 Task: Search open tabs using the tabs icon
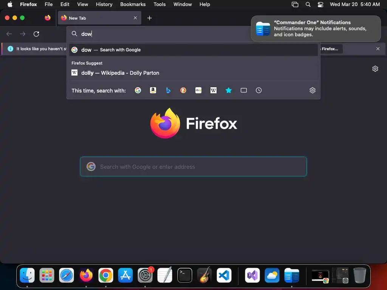pyautogui.click(x=244, y=90)
